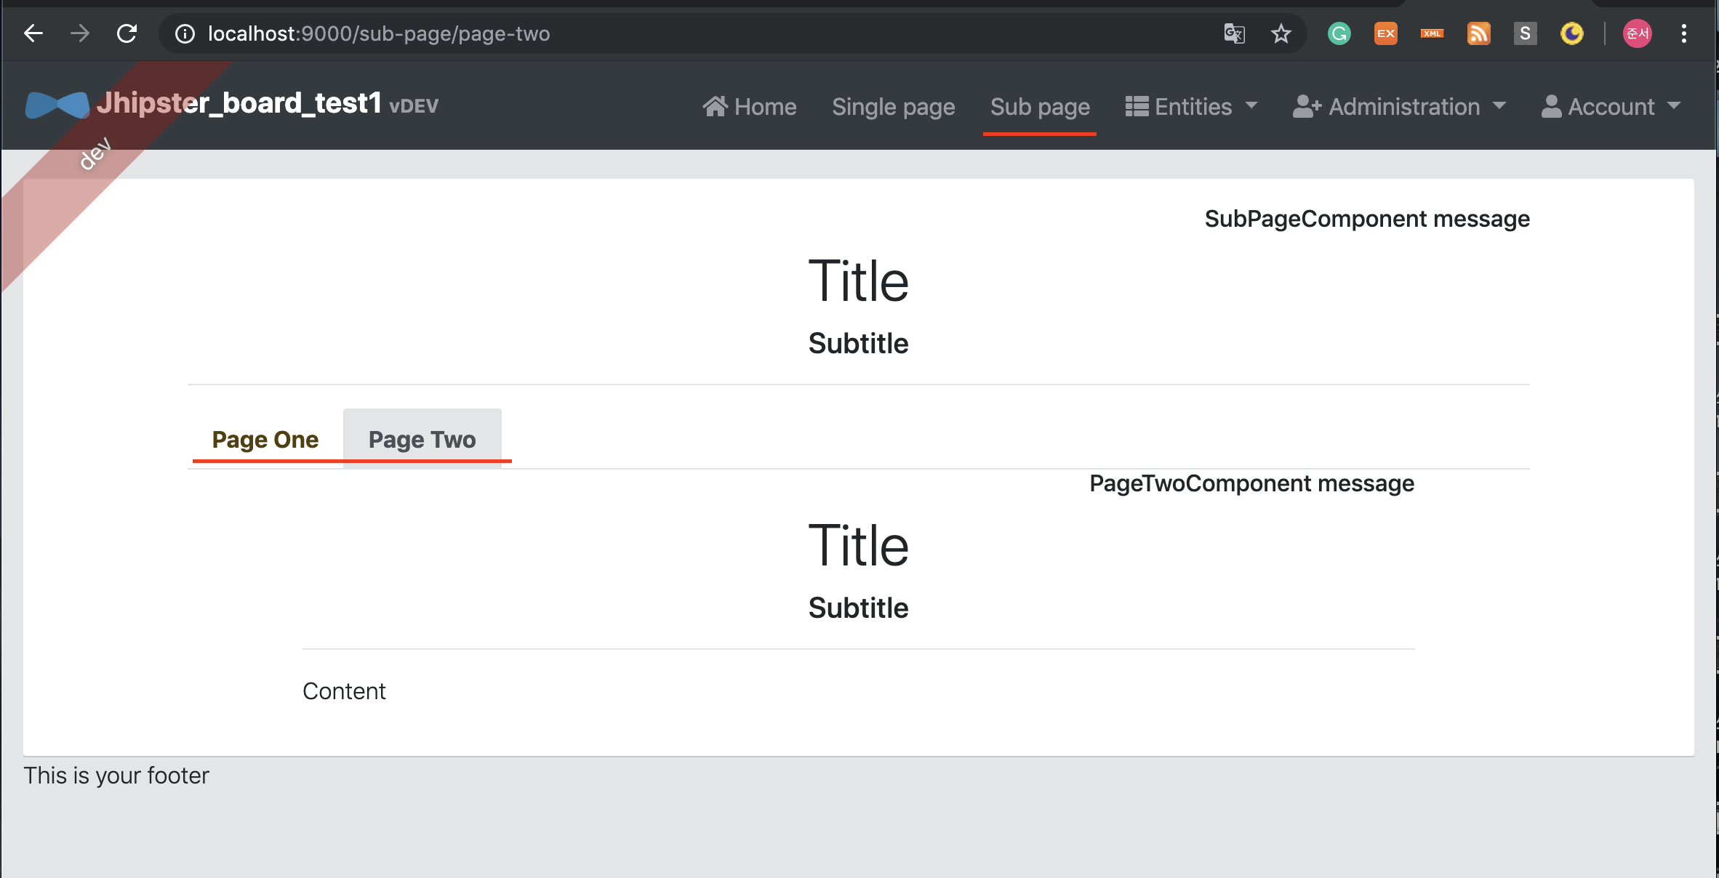Expand the Entities dropdown menu
This screenshot has height=878, width=1719.
click(x=1190, y=105)
